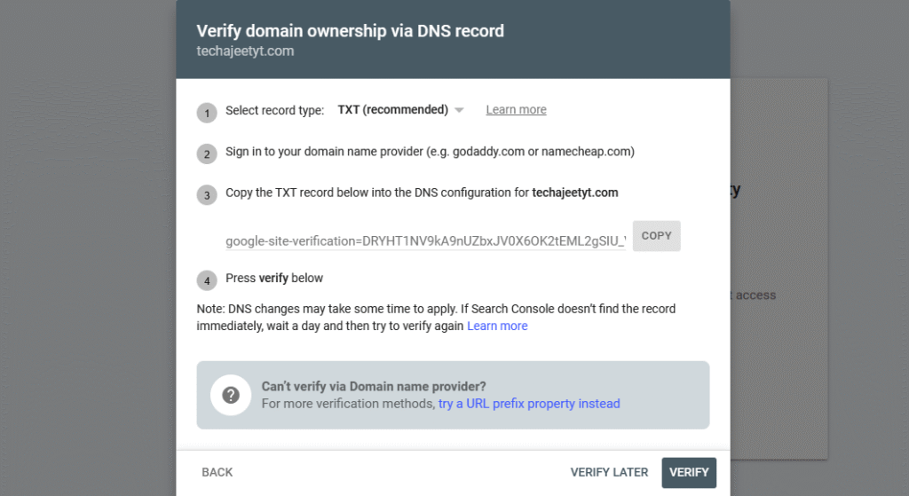909x496 pixels.
Task: Click the question mark help icon
Action: (231, 395)
